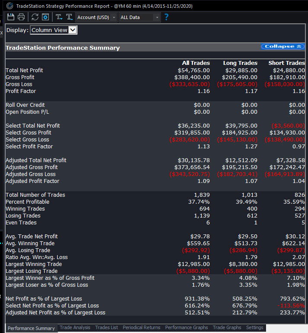308x333 pixels.
Task: Click the Total Number of Trades label
Action: click(35, 195)
